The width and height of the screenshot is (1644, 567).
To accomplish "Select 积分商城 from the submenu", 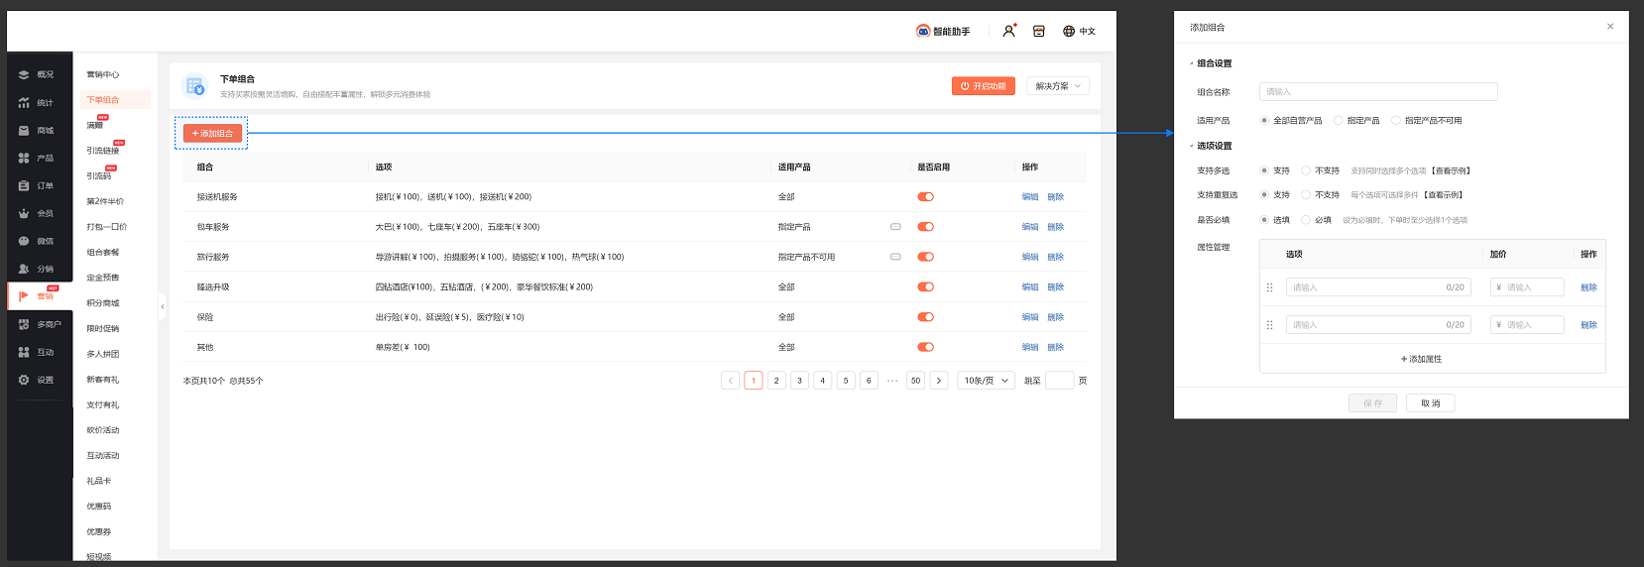I will click(102, 303).
